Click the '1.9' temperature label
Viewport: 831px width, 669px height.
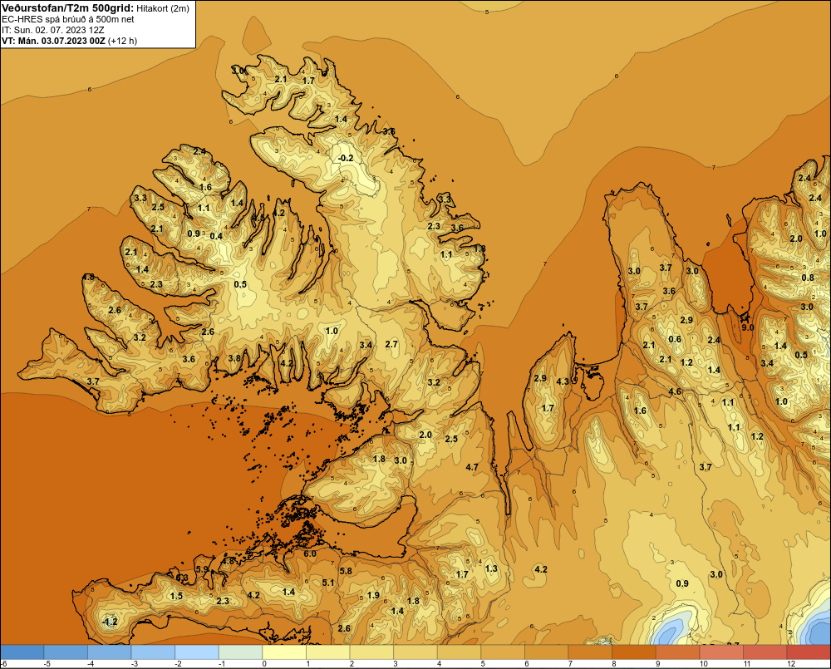point(373,595)
